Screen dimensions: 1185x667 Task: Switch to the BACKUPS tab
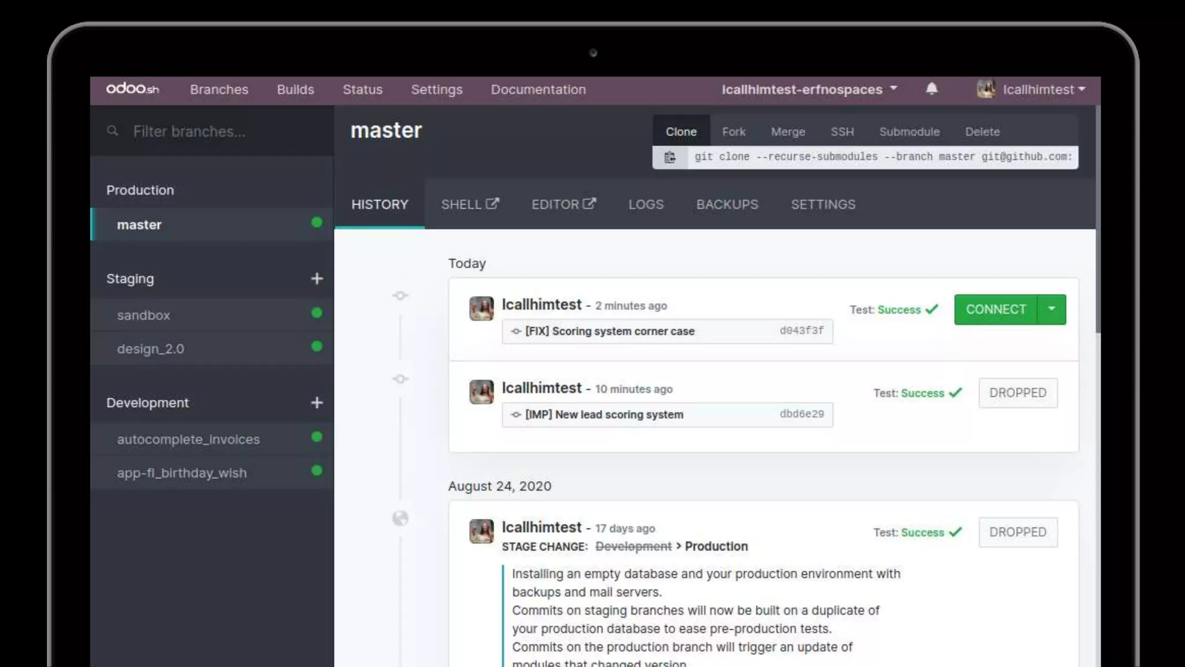pyautogui.click(x=727, y=204)
